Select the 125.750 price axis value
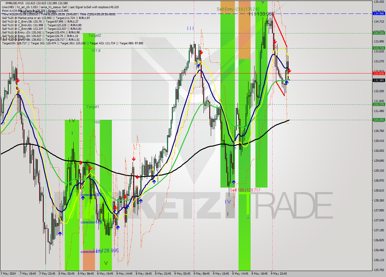 click(x=379, y=270)
